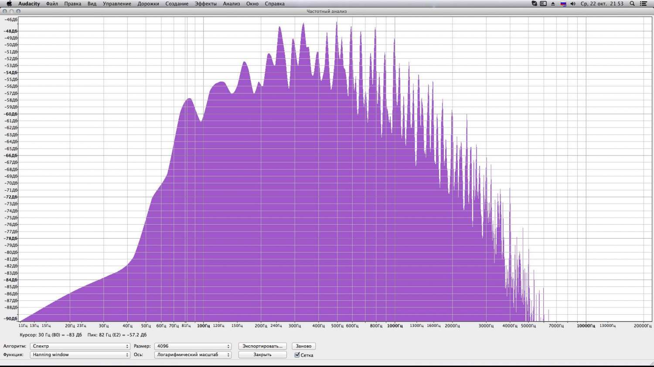Open the Ось dropdown with Логарифмический масштаб

(192, 355)
